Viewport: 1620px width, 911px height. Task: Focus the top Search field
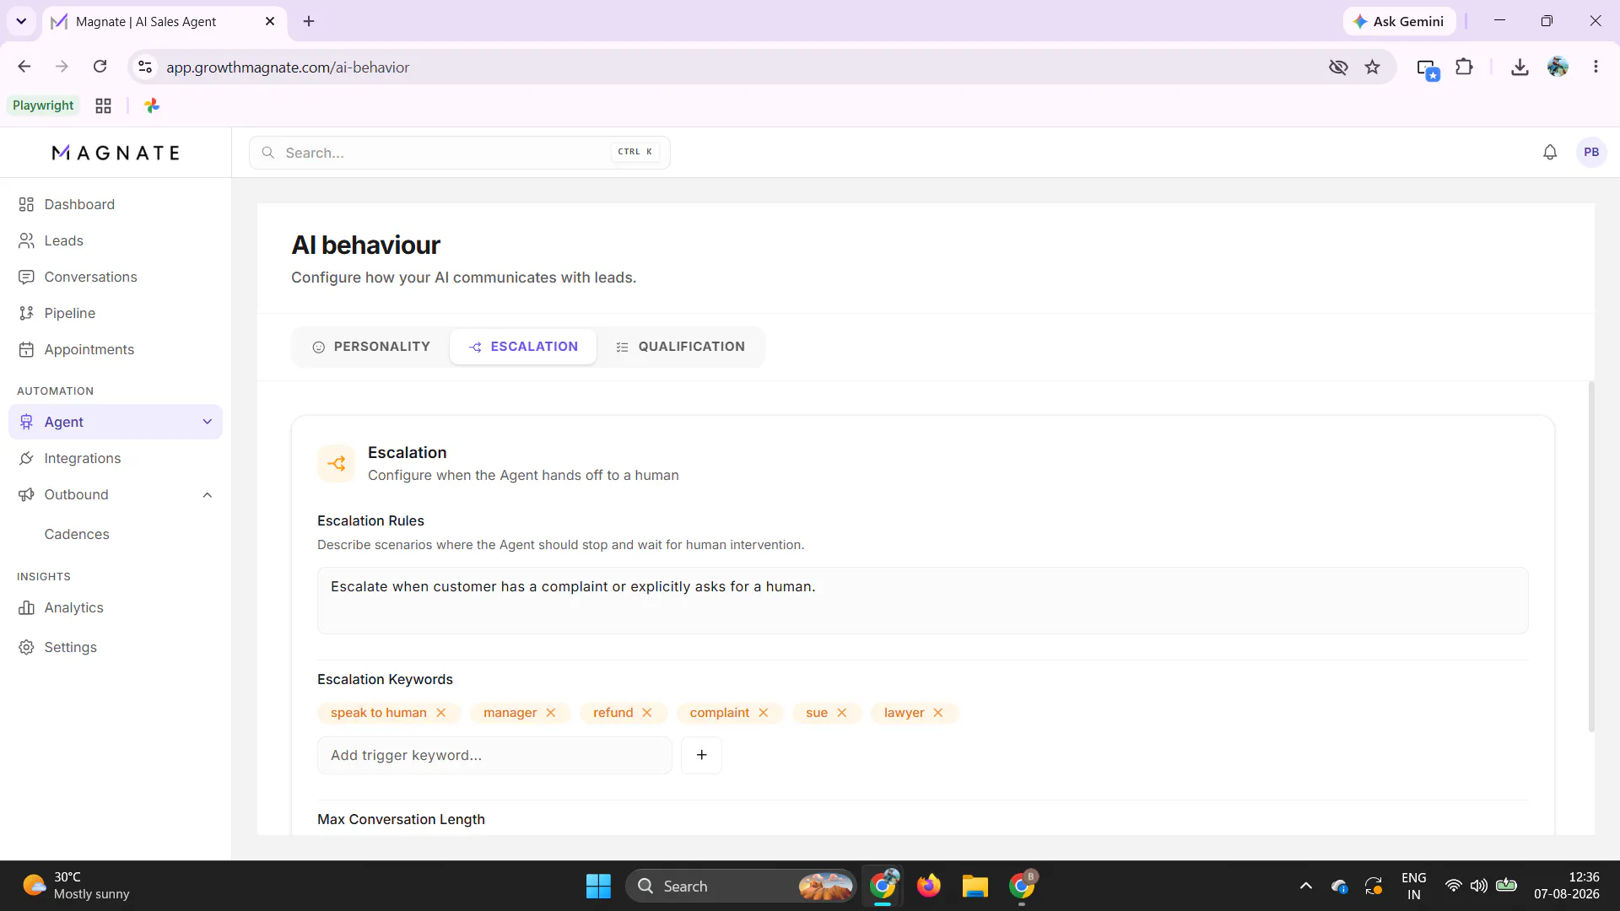[460, 153]
